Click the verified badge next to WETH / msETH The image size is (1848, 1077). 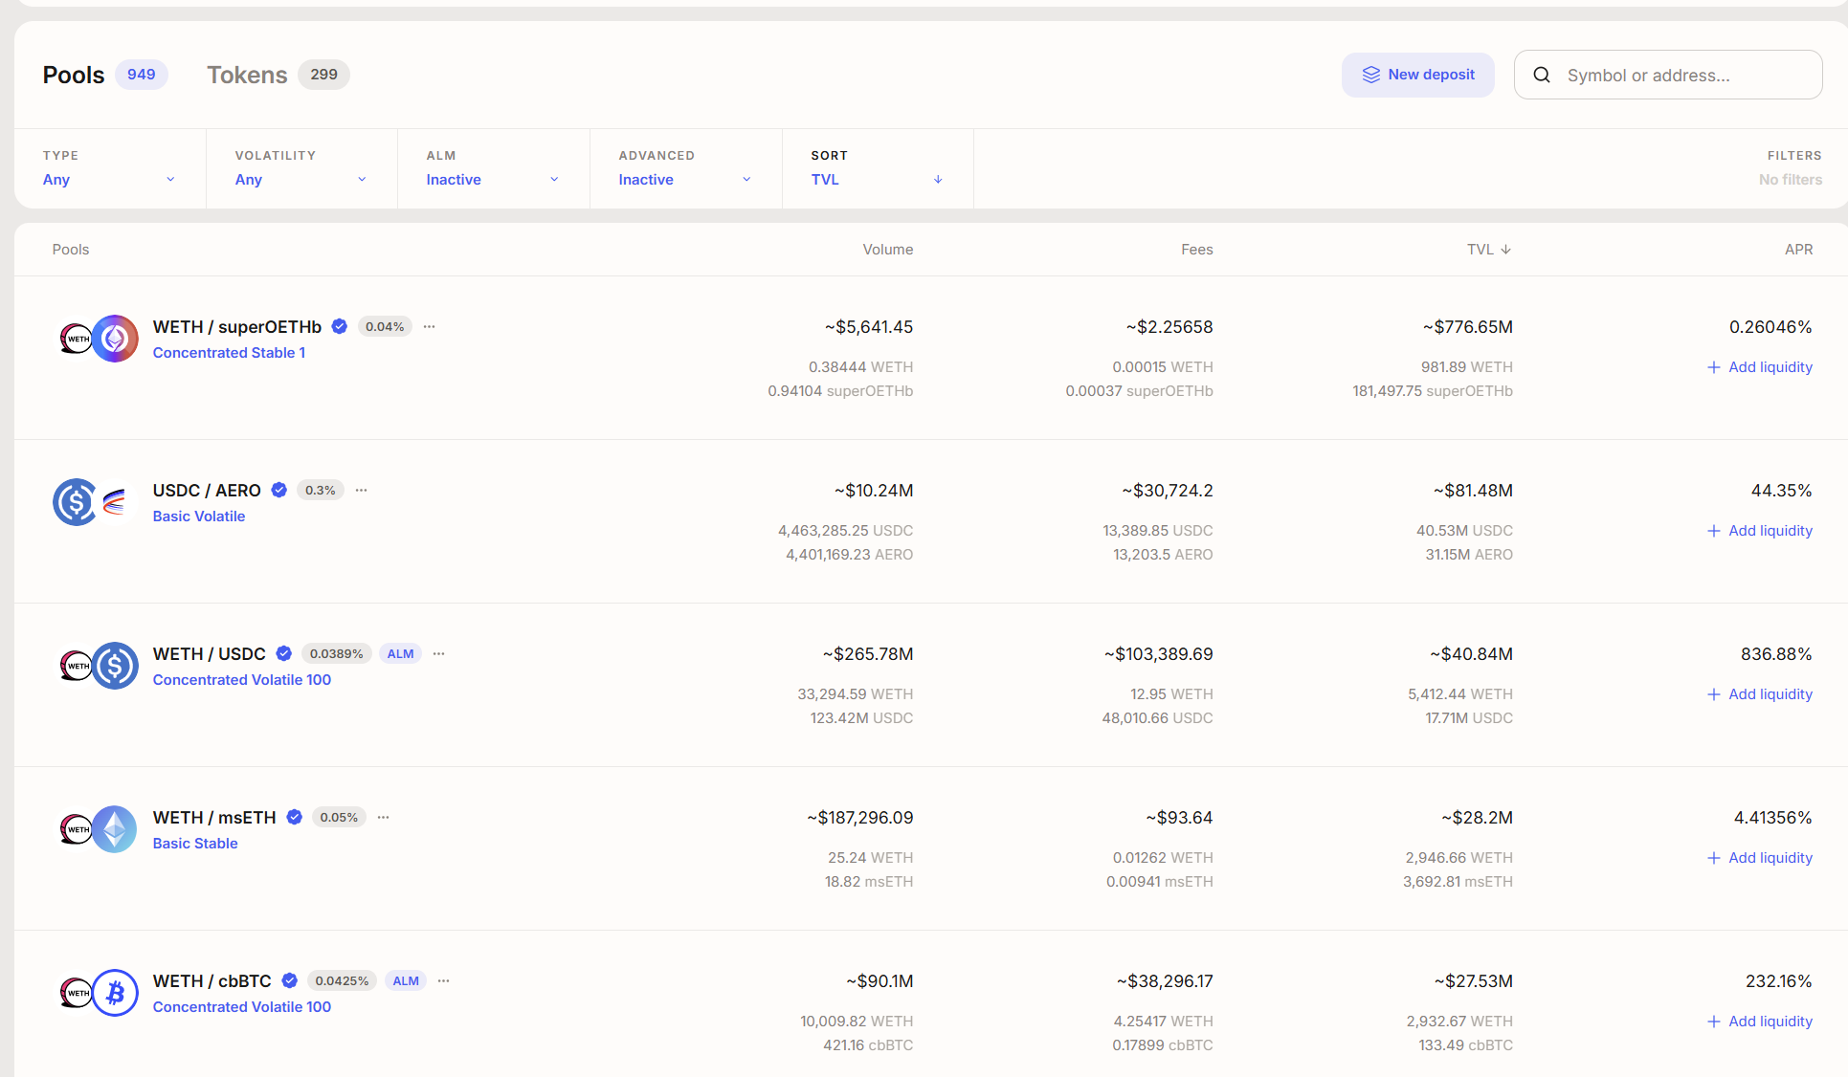[295, 817]
